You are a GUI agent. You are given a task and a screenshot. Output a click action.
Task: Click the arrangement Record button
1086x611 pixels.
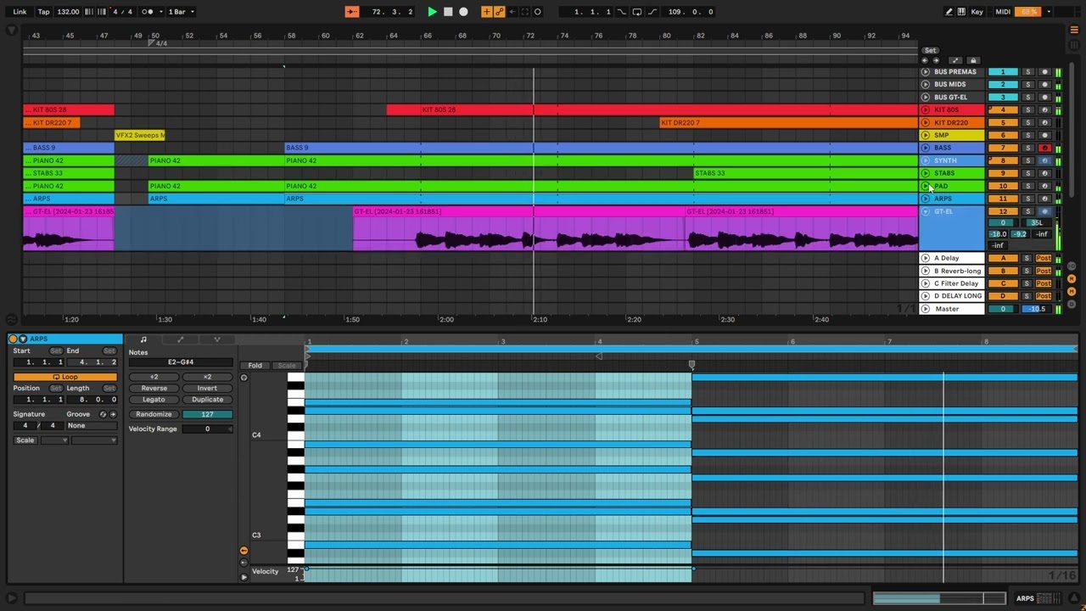pyautogui.click(x=463, y=12)
